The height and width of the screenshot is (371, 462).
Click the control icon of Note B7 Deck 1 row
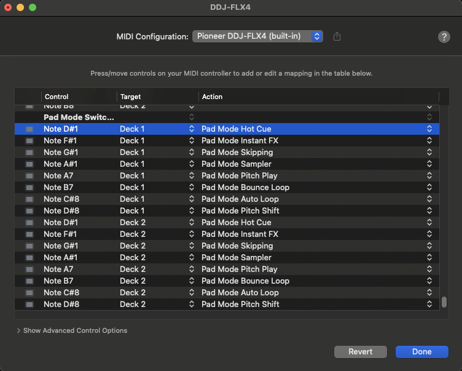(x=29, y=188)
